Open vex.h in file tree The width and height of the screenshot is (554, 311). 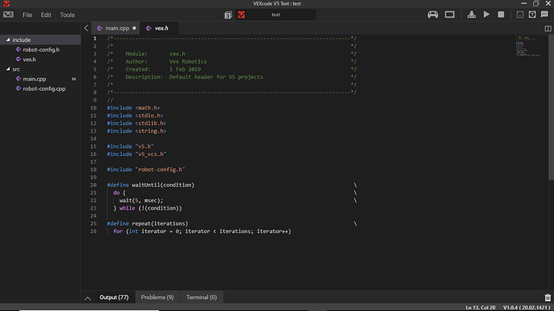30,59
